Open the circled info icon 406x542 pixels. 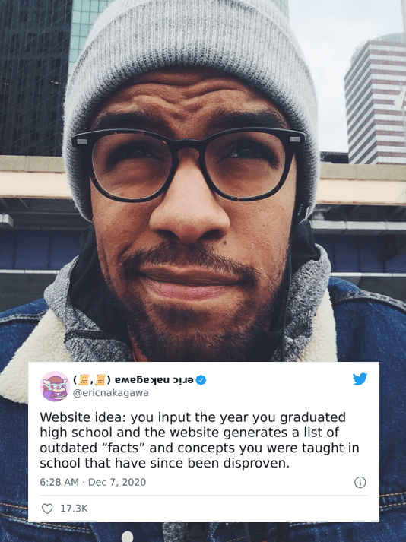click(x=360, y=482)
